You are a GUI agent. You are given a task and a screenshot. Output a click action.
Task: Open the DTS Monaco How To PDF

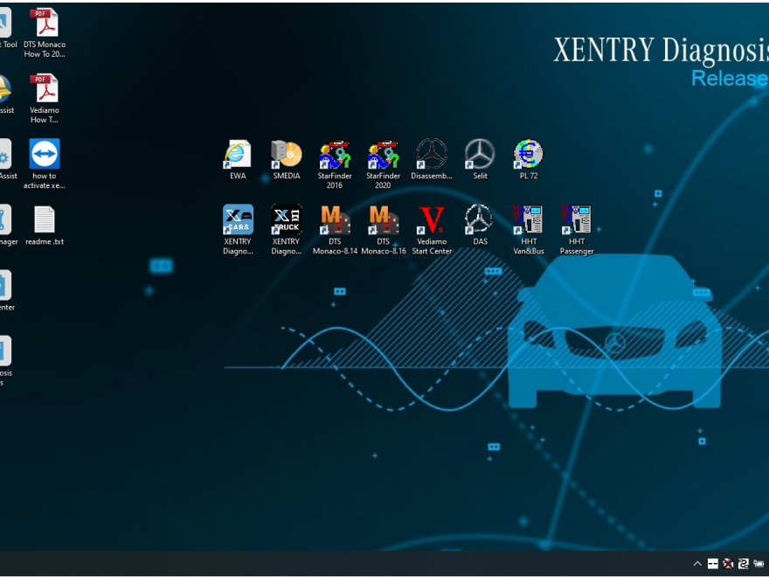click(x=45, y=33)
